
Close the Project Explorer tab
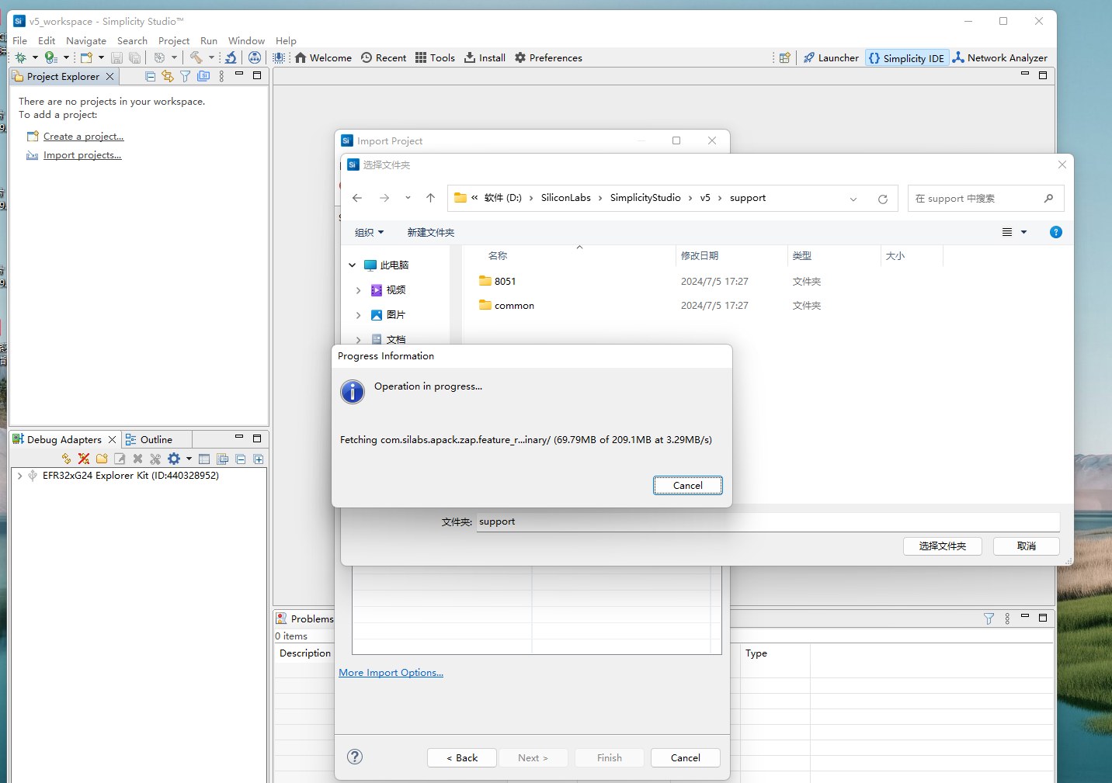tap(110, 76)
